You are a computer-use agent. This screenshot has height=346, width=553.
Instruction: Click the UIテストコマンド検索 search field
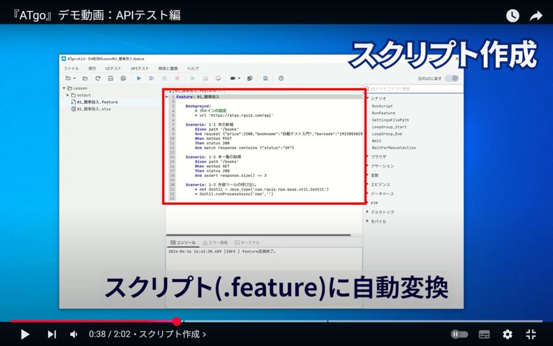pos(414,89)
